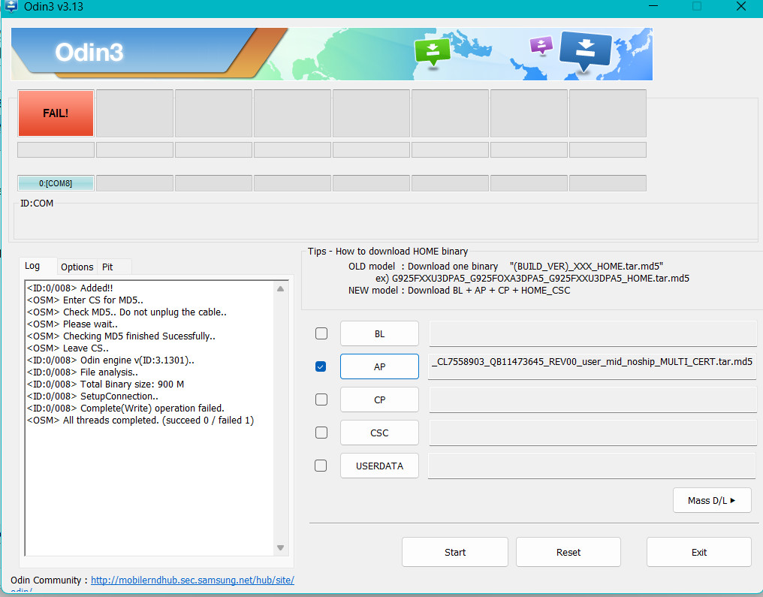Click log line 'File analysis..'
The image size is (763, 597).
point(83,372)
